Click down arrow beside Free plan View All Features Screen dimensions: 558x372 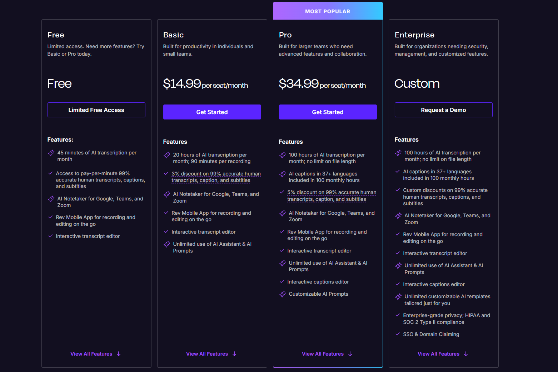[119, 354]
